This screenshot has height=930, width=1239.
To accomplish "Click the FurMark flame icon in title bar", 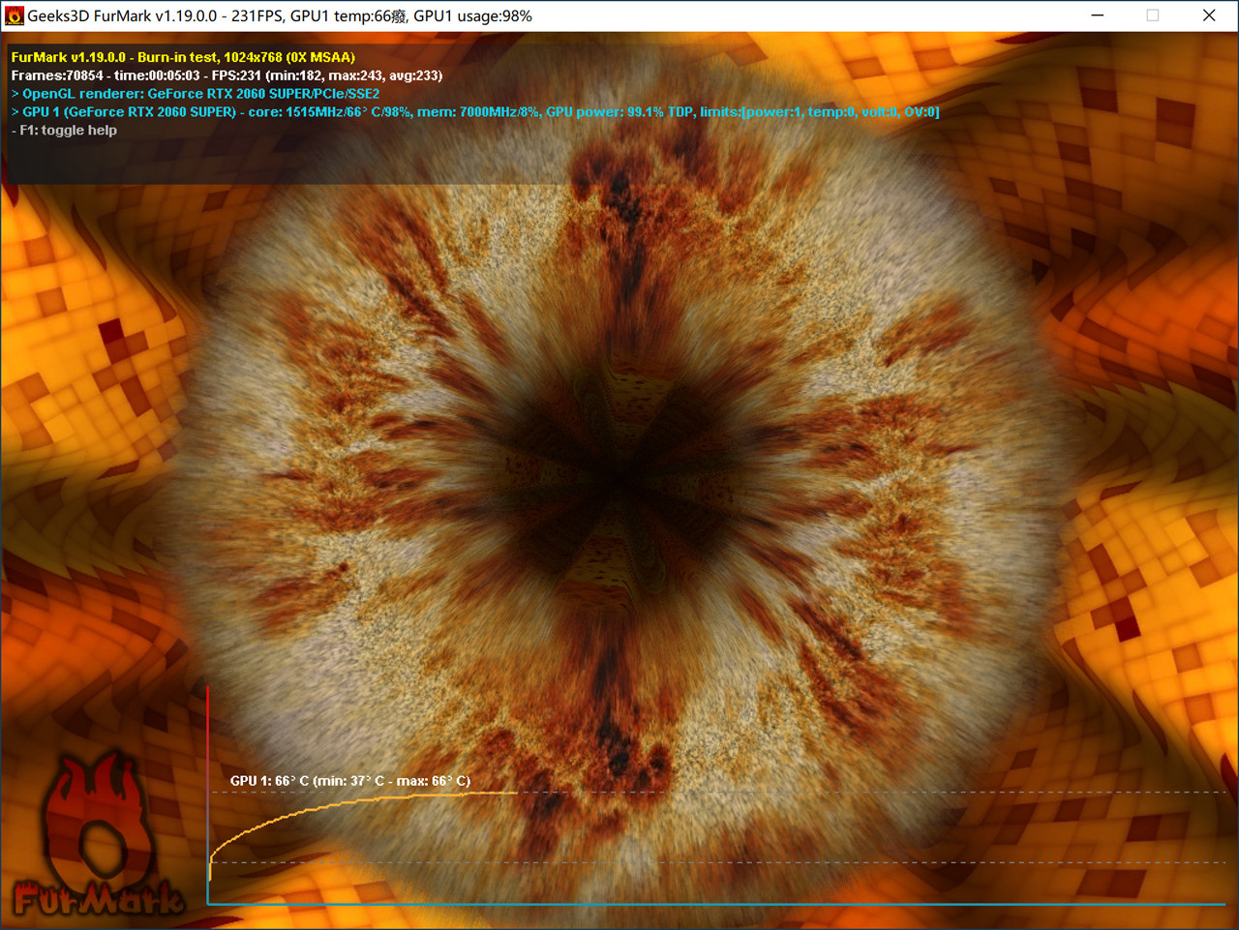I will (x=14, y=15).
